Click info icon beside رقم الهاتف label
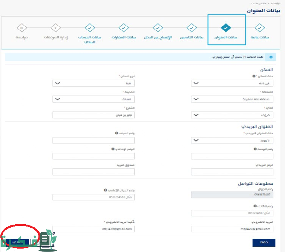 click(x=255, y=206)
